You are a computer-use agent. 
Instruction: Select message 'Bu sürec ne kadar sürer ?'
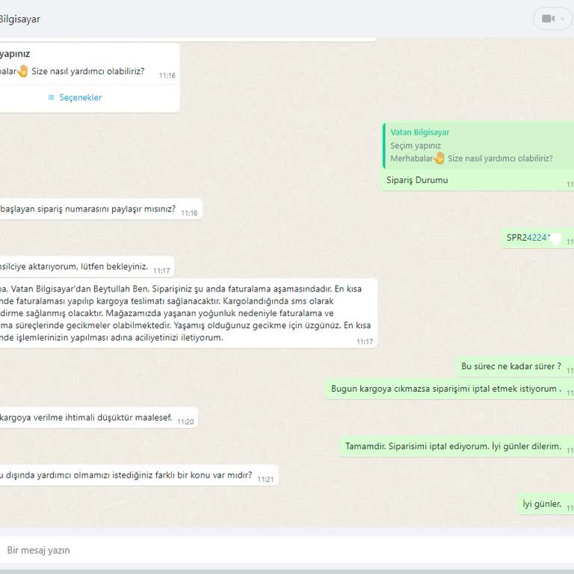511,366
